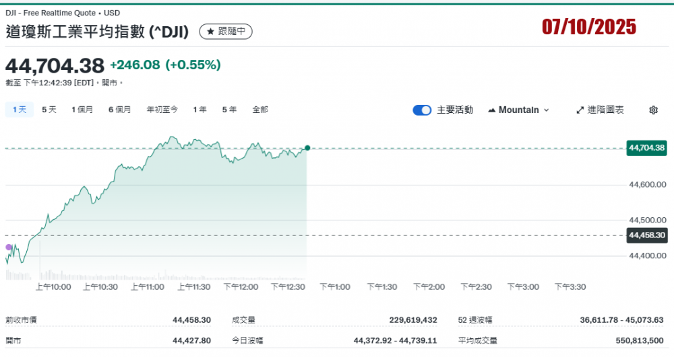Switch to the 5天 time range

click(49, 110)
